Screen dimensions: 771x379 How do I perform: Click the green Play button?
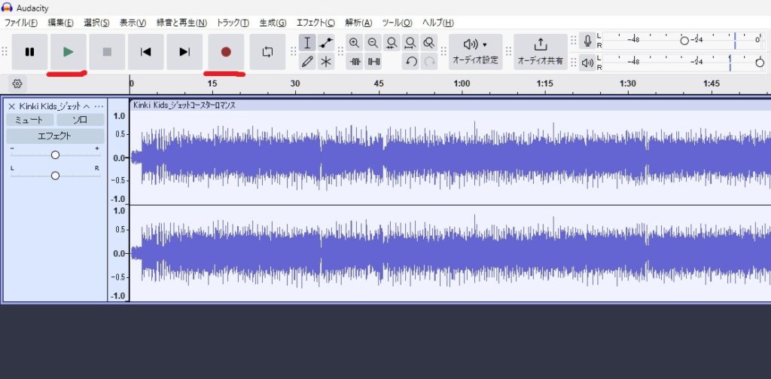click(x=69, y=52)
